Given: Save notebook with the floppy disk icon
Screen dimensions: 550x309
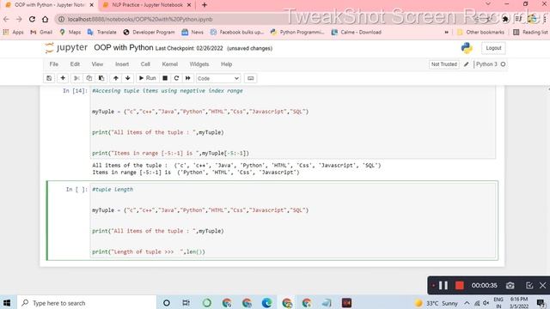Looking at the screenshot, I should point(49,78).
